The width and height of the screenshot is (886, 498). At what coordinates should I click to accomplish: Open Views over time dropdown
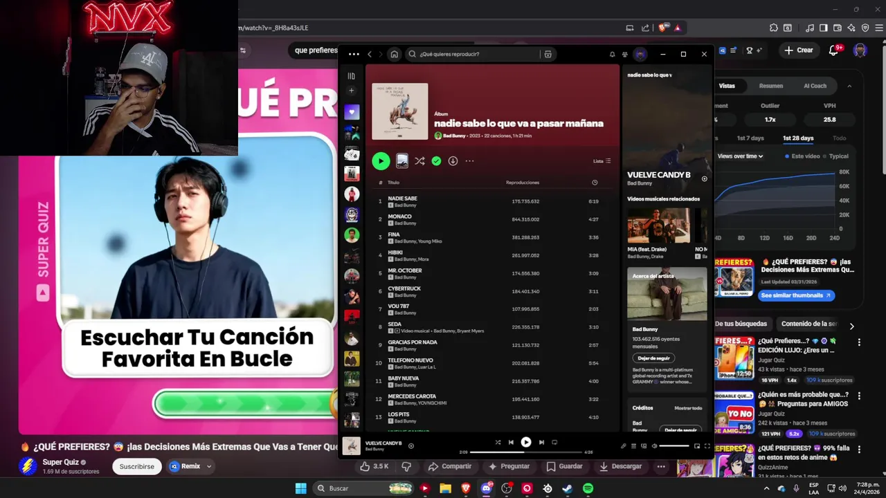pos(740,156)
